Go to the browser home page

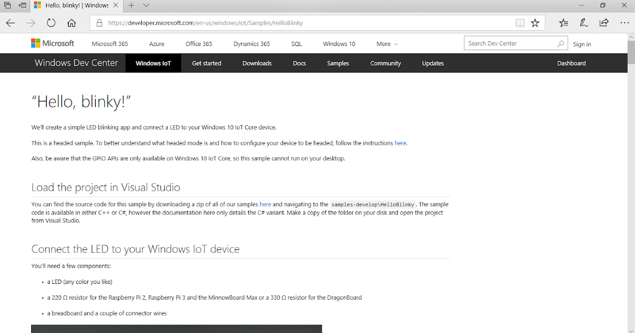point(71,23)
